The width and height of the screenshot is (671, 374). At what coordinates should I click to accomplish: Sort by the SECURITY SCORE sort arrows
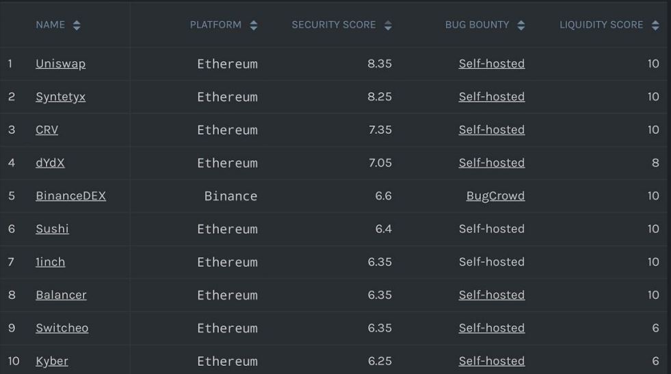point(388,25)
